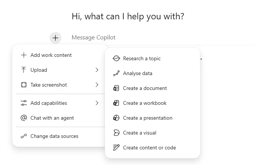
Task: Click the Add capabilities sliders icon
Action: coord(24,103)
